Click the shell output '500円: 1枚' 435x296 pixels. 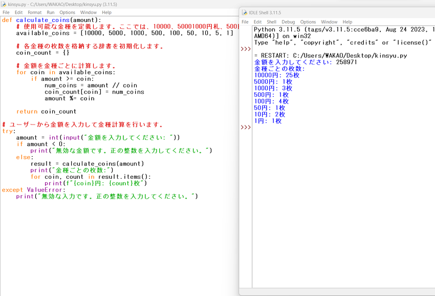pyautogui.click(x=271, y=95)
